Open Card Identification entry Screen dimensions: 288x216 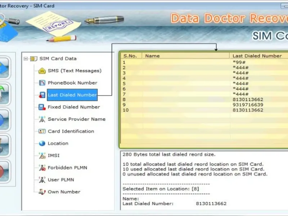coord(71,131)
